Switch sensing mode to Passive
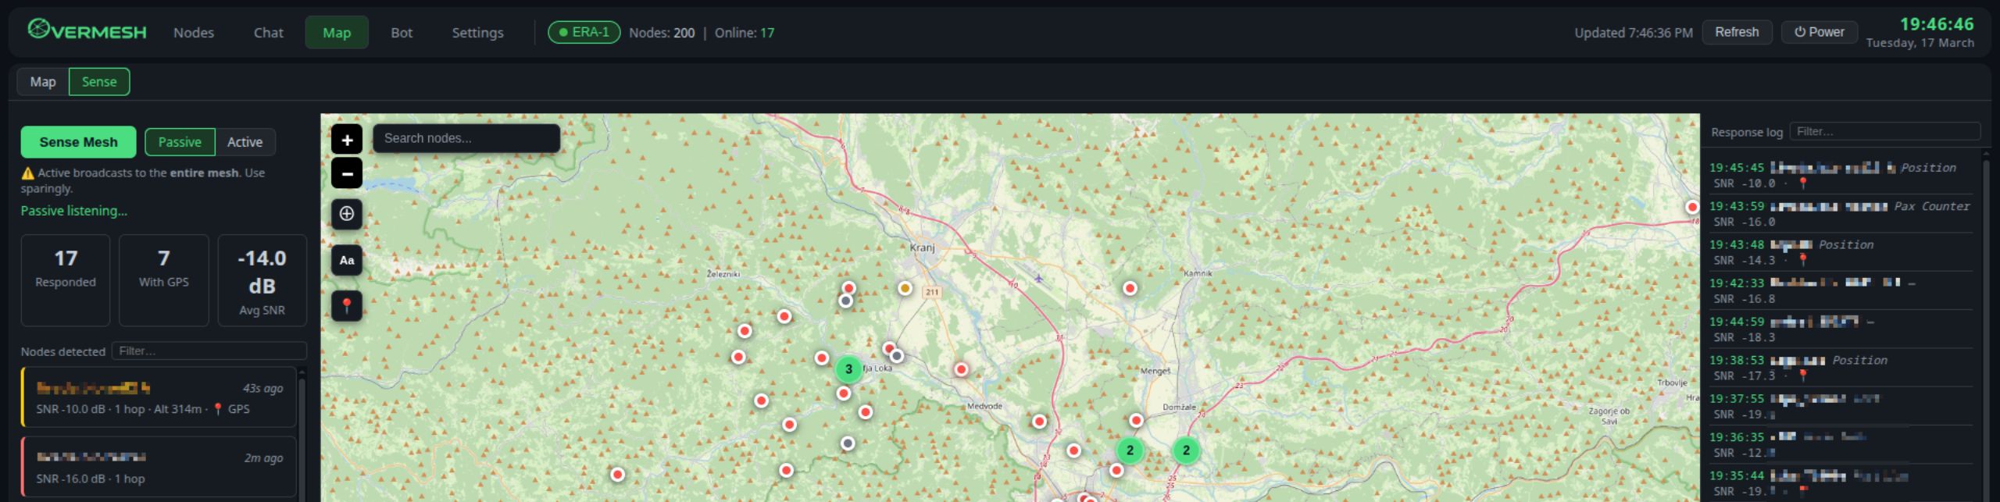Screen dimensions: 2000x502 (x=180, y=142)
